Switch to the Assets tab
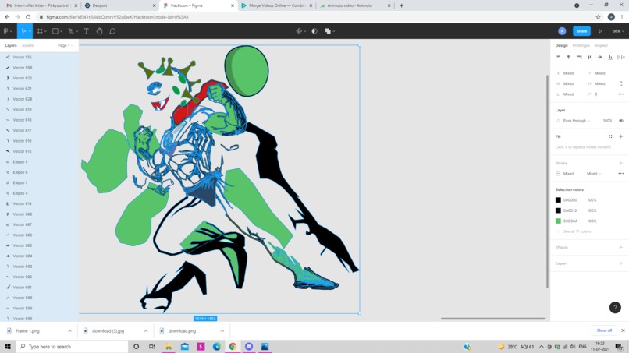This screenshot has height=353, width=629. pyautogui.click(x=27, y=45)
